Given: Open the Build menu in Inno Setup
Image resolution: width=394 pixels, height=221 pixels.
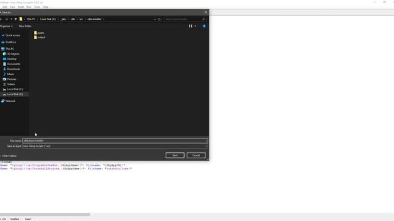Looking at the screenshot, I should click(x=21, y=7).
